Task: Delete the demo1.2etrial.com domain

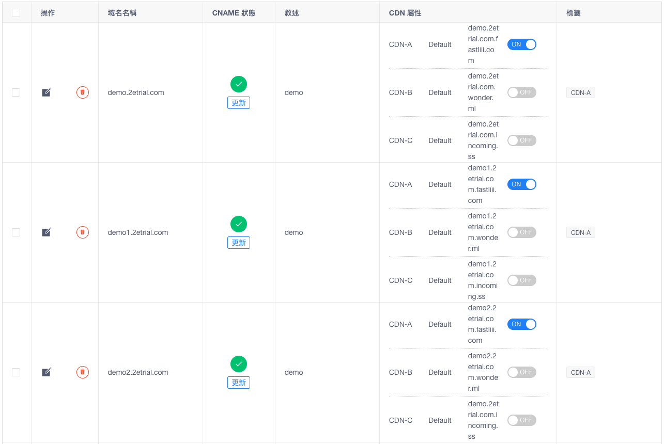Action: (83, 232)
